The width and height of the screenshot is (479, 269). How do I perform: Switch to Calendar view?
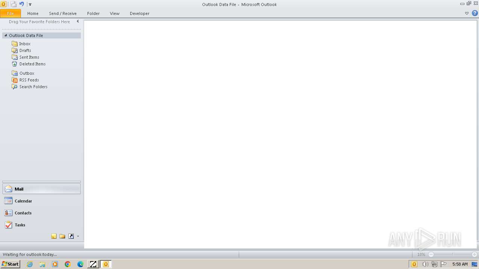[42, 201]
